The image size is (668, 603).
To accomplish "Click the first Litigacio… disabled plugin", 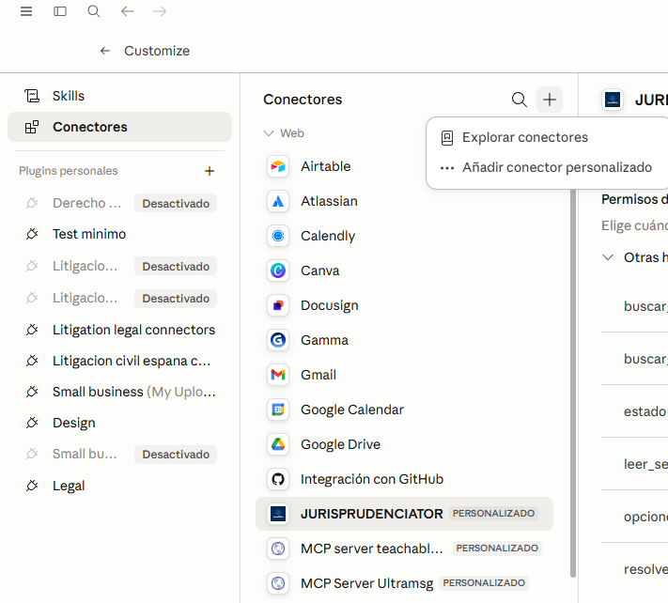I will coord(119,266).
